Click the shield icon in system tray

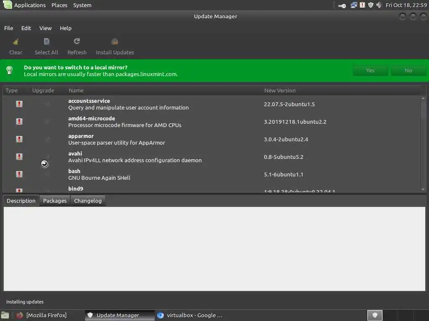coord(370,5)
